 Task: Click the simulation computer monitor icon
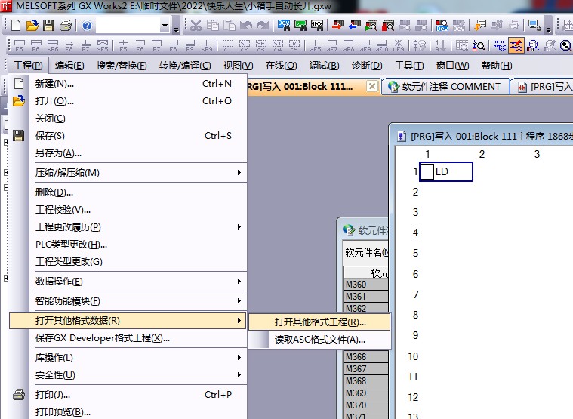click(534, 25)
